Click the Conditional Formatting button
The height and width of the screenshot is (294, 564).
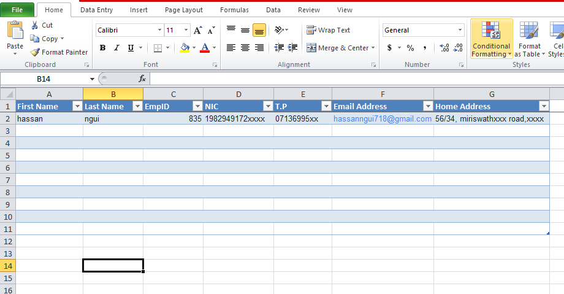491,39
